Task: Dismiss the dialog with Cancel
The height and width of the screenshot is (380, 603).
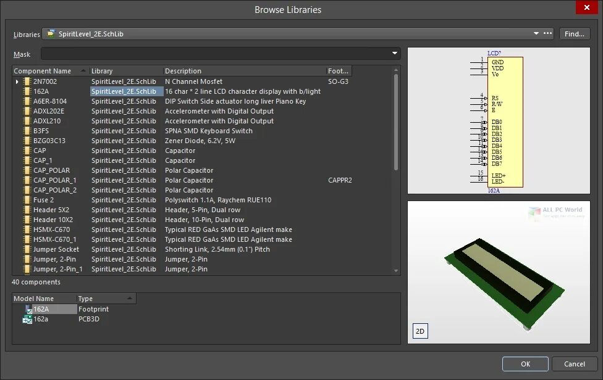Action: click(575, 364)
